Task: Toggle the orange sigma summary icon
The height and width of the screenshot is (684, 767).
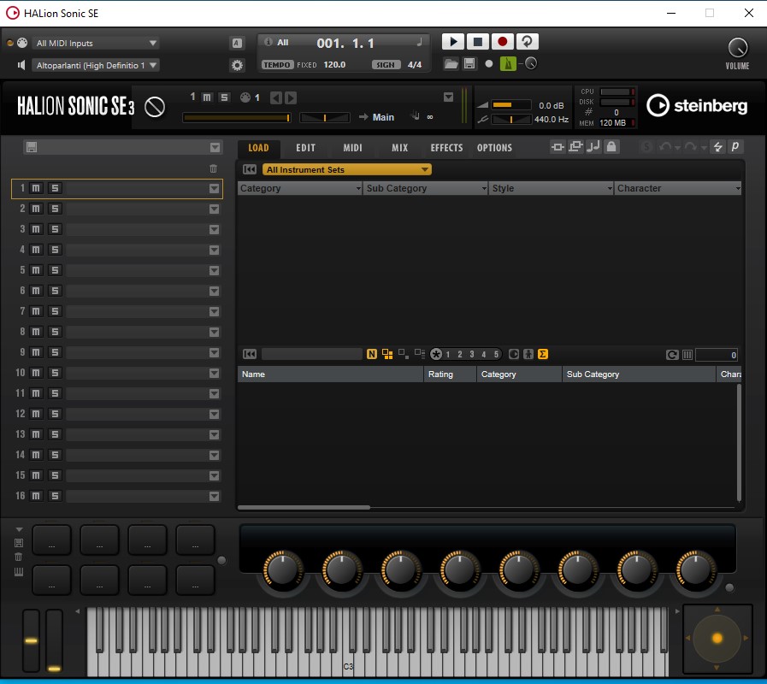Action: click(x=542, y=354)
